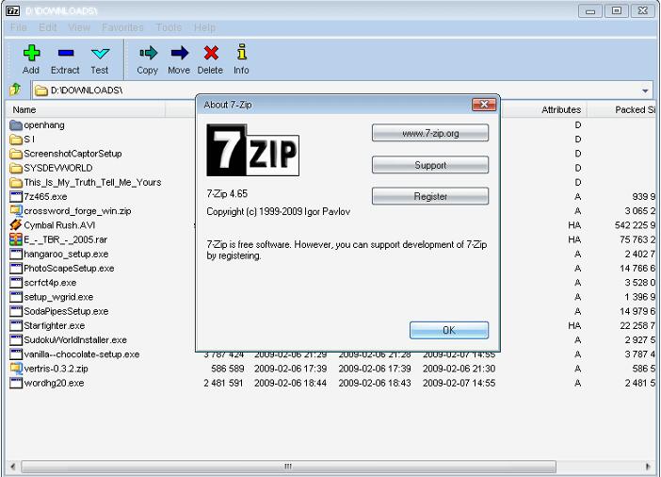This screenshot has width=661, height=477.
Task: Click the Move toolbar icon
Action: (x=179, y=53)
